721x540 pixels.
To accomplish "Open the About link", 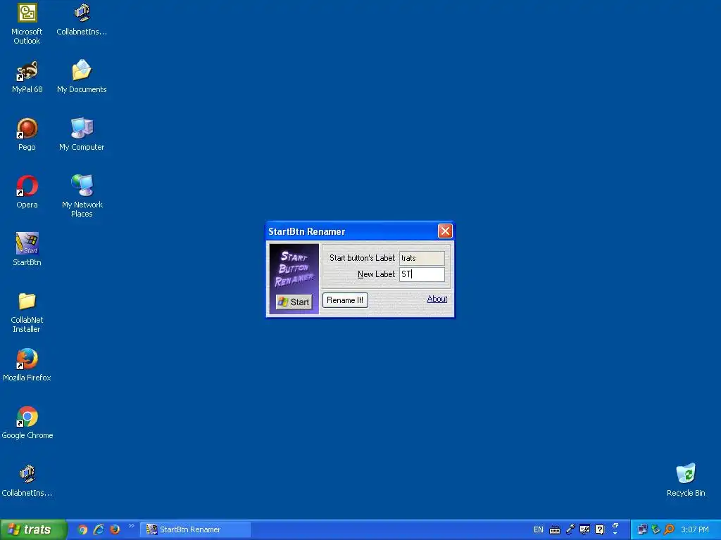I will [437, 299].
